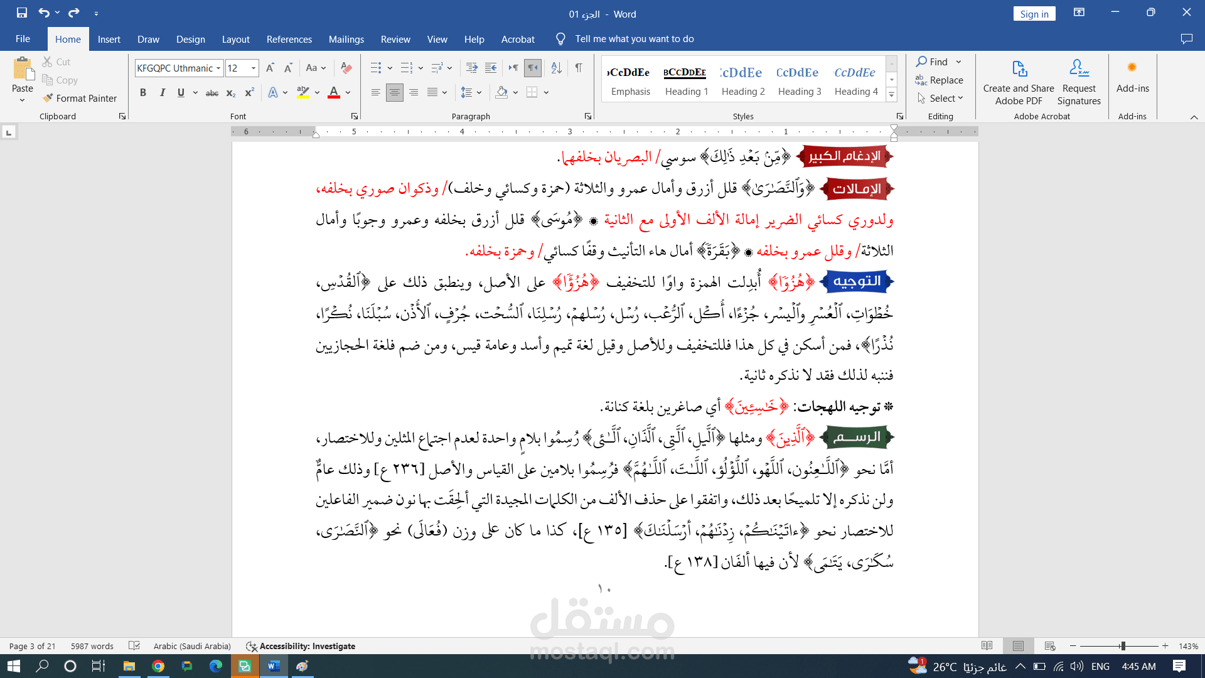
Task: Enable left-to-right text direction
Action: tap(513, 68)
